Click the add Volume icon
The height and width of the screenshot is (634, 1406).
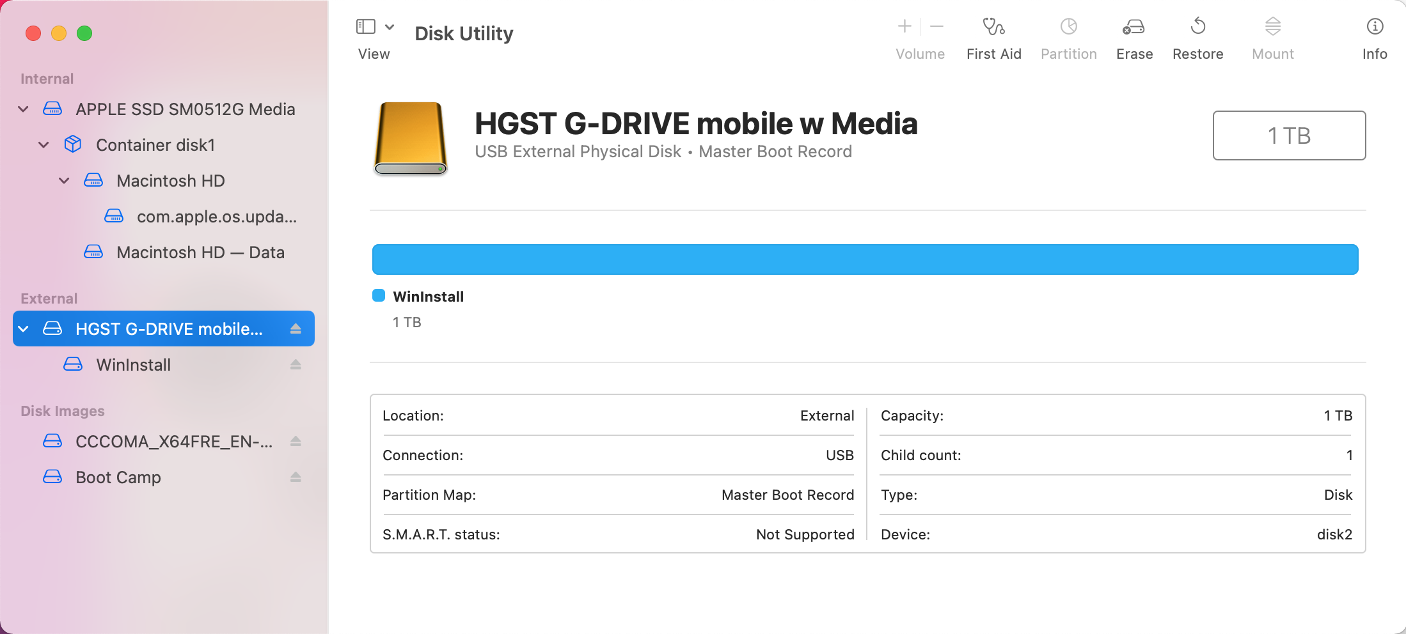[x=904, y=26]
